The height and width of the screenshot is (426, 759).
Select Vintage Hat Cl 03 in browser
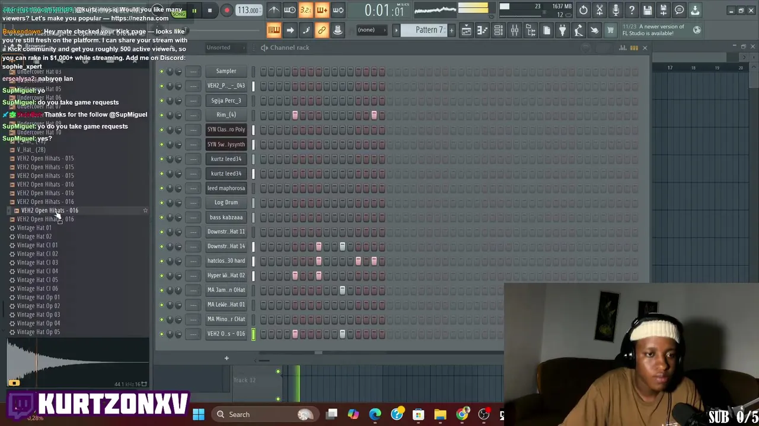(x=37, y=263)
